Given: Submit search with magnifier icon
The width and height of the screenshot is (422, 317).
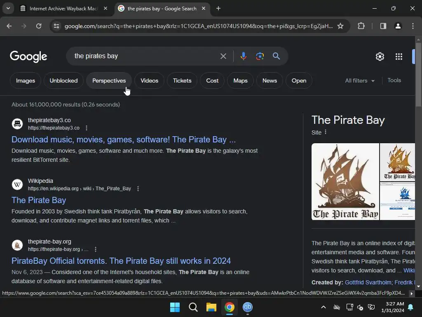Looking at the screenshot, I should tap(276, 56).
